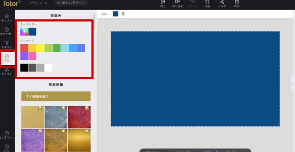Open the ステッカー stickers panel
Image resolution: width=295 pixels, height=152 pixels.
(7, 32)
